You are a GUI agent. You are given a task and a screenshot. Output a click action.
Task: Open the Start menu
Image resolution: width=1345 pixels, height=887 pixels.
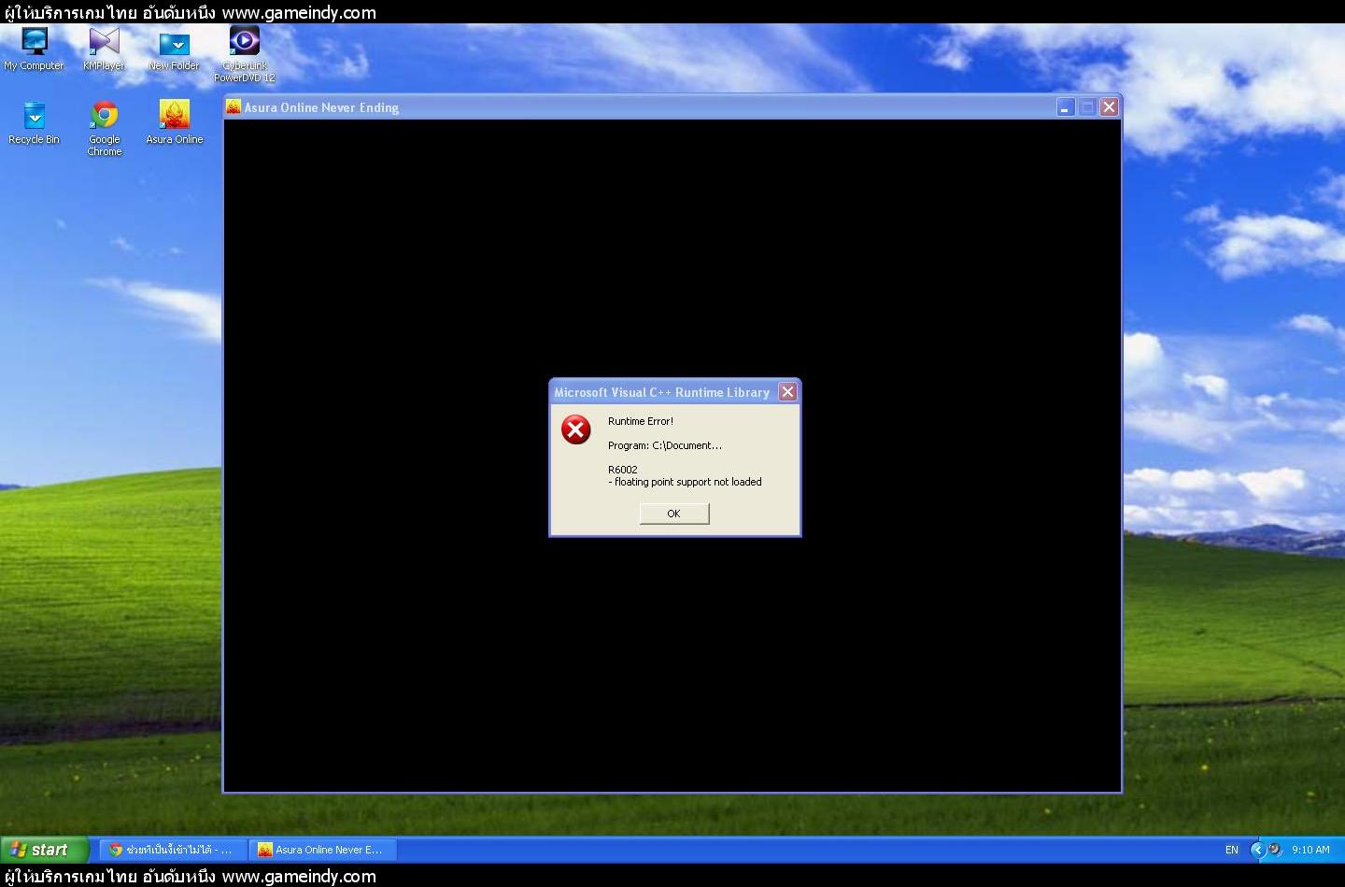[x=44, y=850]
